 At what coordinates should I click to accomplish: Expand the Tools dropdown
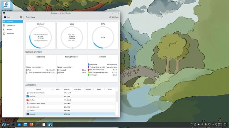point(8,17)
